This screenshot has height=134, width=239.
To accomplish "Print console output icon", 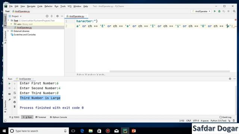I will tap(15, 102).
